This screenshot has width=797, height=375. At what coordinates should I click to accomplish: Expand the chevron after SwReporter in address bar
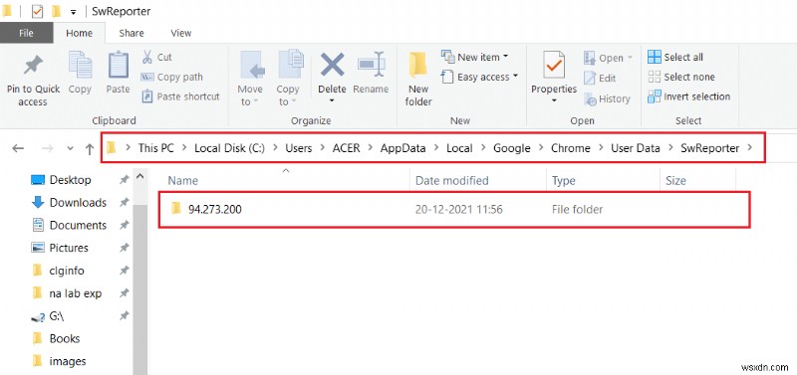point(749,148)
